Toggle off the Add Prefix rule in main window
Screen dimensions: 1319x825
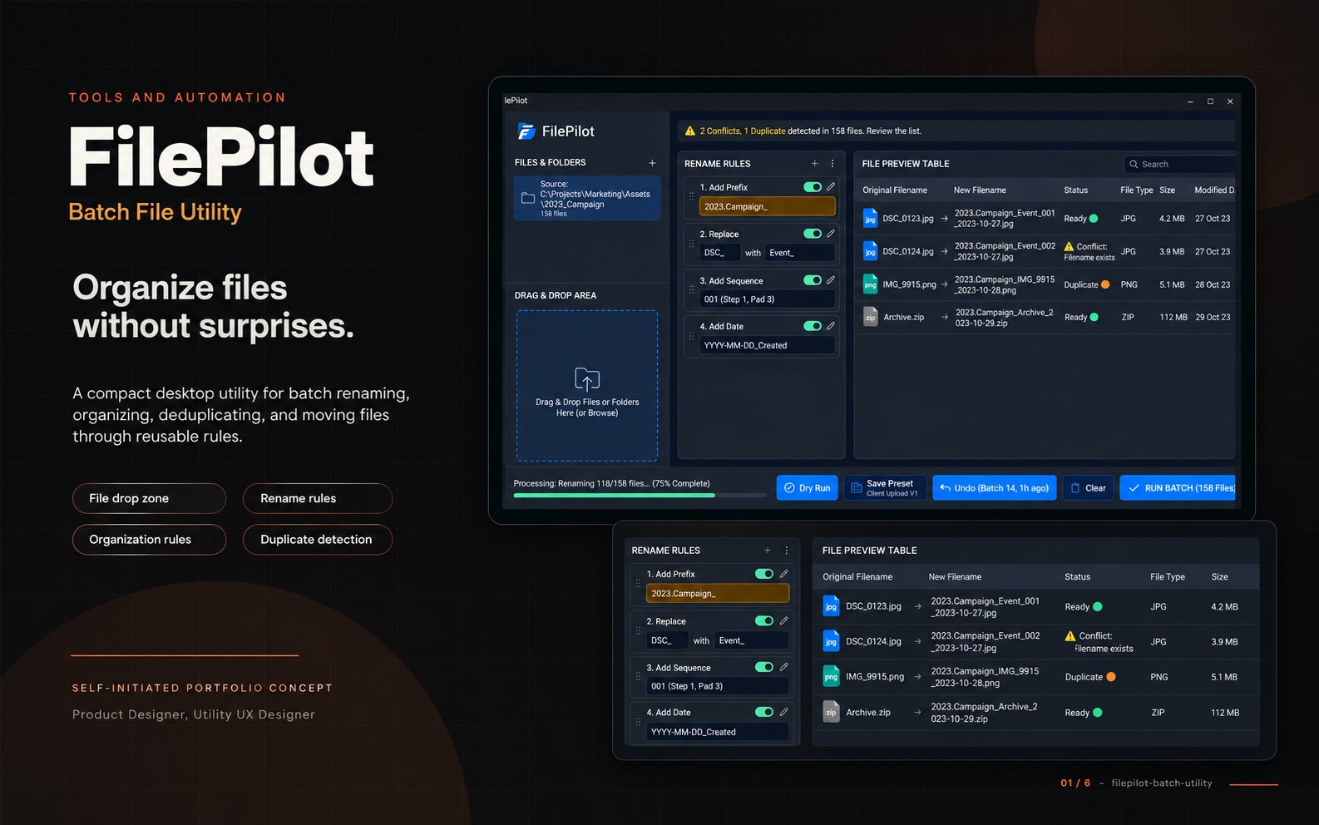(813, 187)
